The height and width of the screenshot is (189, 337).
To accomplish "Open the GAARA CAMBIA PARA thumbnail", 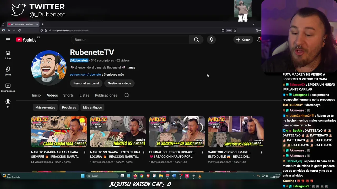I will click(x=59, y=132).
